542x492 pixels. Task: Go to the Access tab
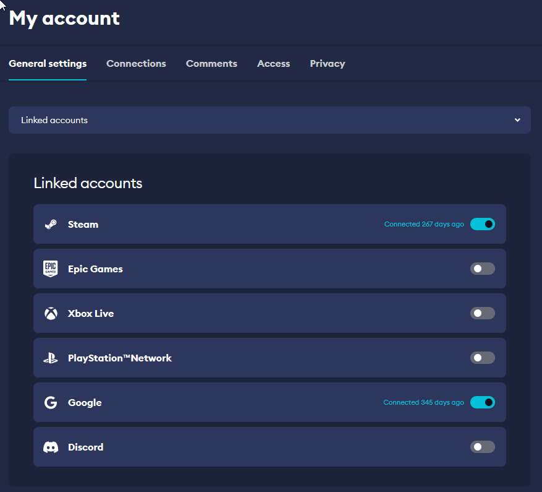tap(273, 64)
